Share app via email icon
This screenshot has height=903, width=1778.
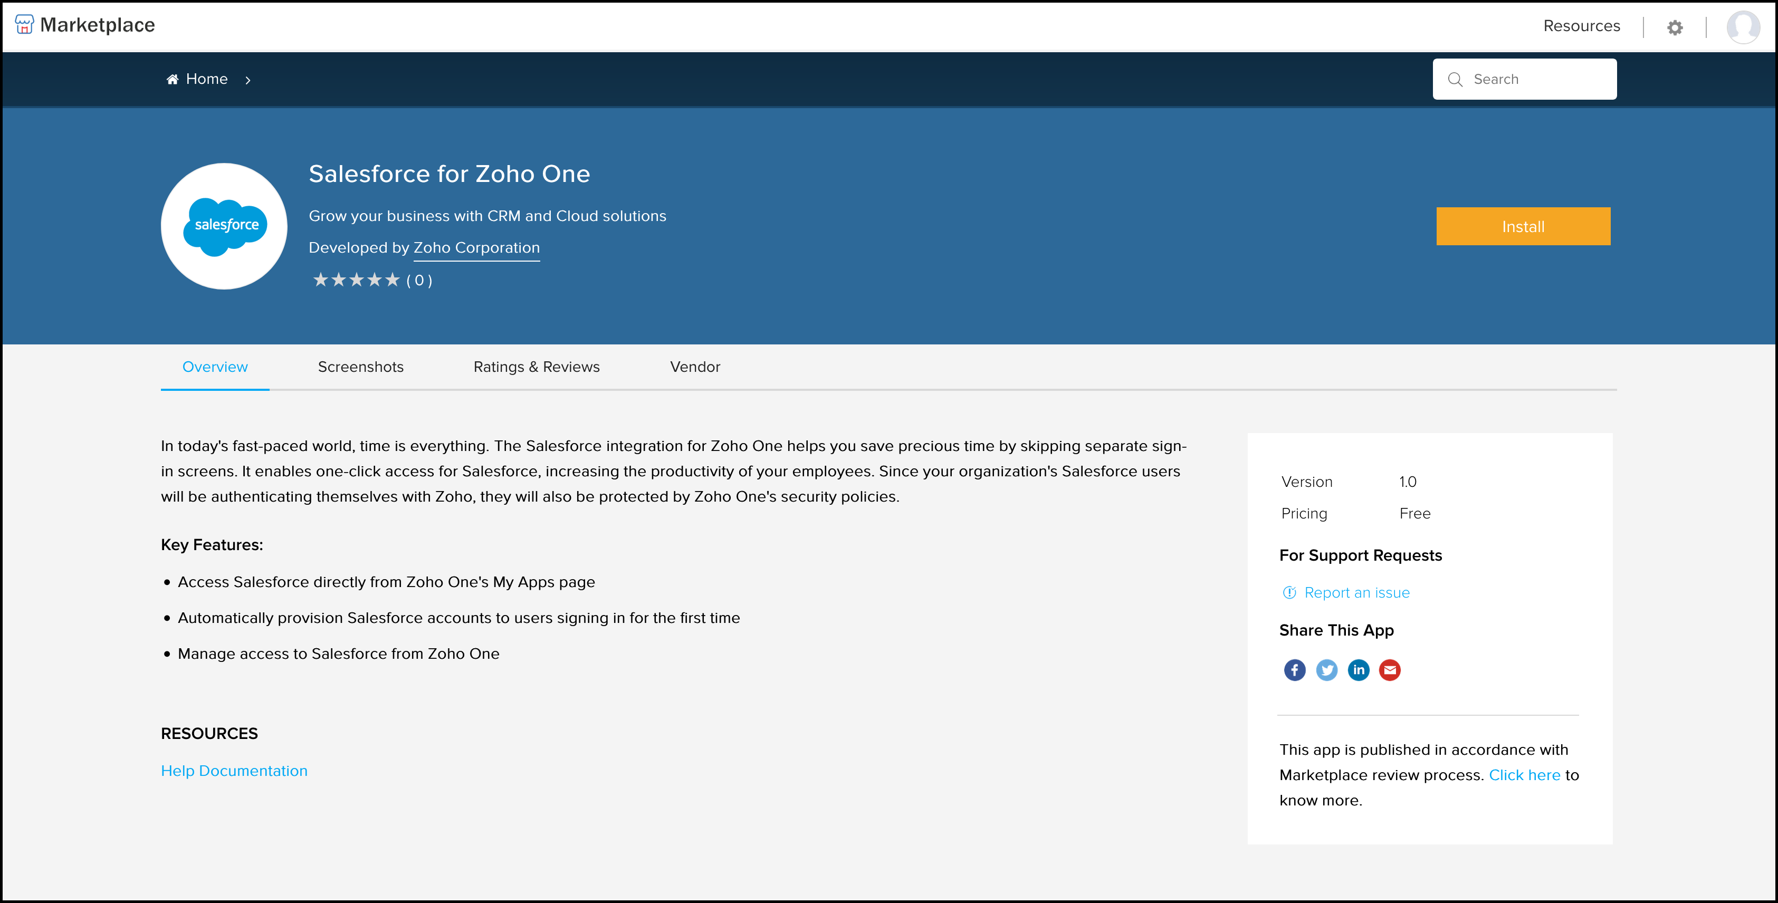1389,670
